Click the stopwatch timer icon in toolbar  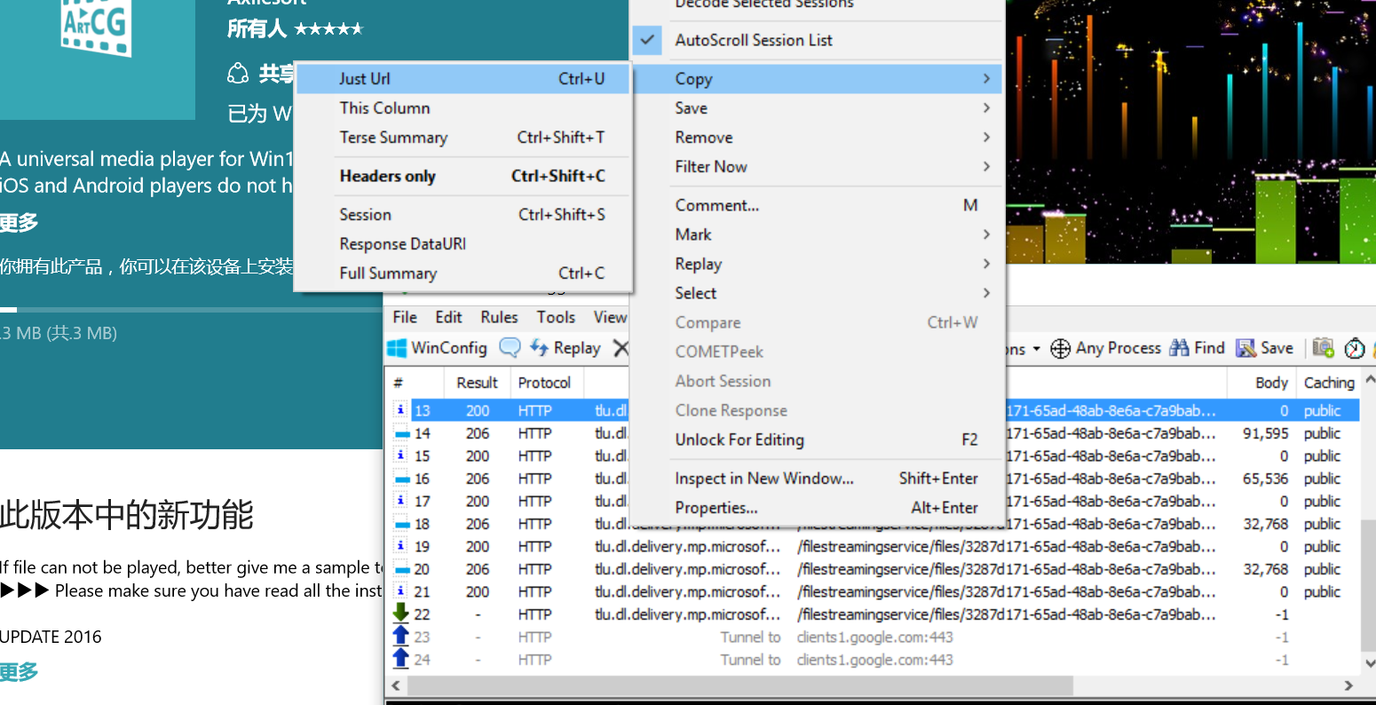point(1355,348)
